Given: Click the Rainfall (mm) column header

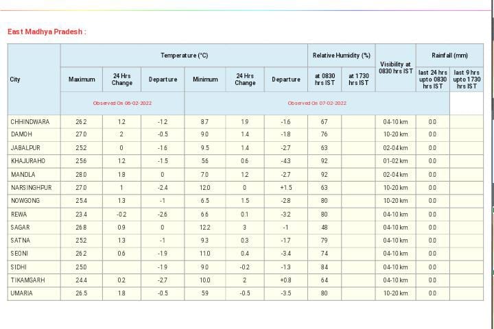Looking at the screenshot, I should point(449,56).
